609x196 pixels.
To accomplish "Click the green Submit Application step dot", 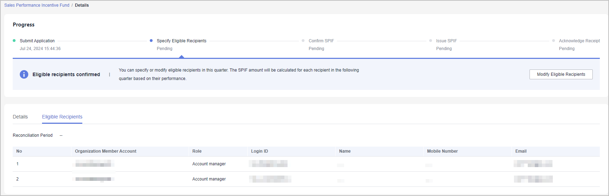I will click(14, 41).
